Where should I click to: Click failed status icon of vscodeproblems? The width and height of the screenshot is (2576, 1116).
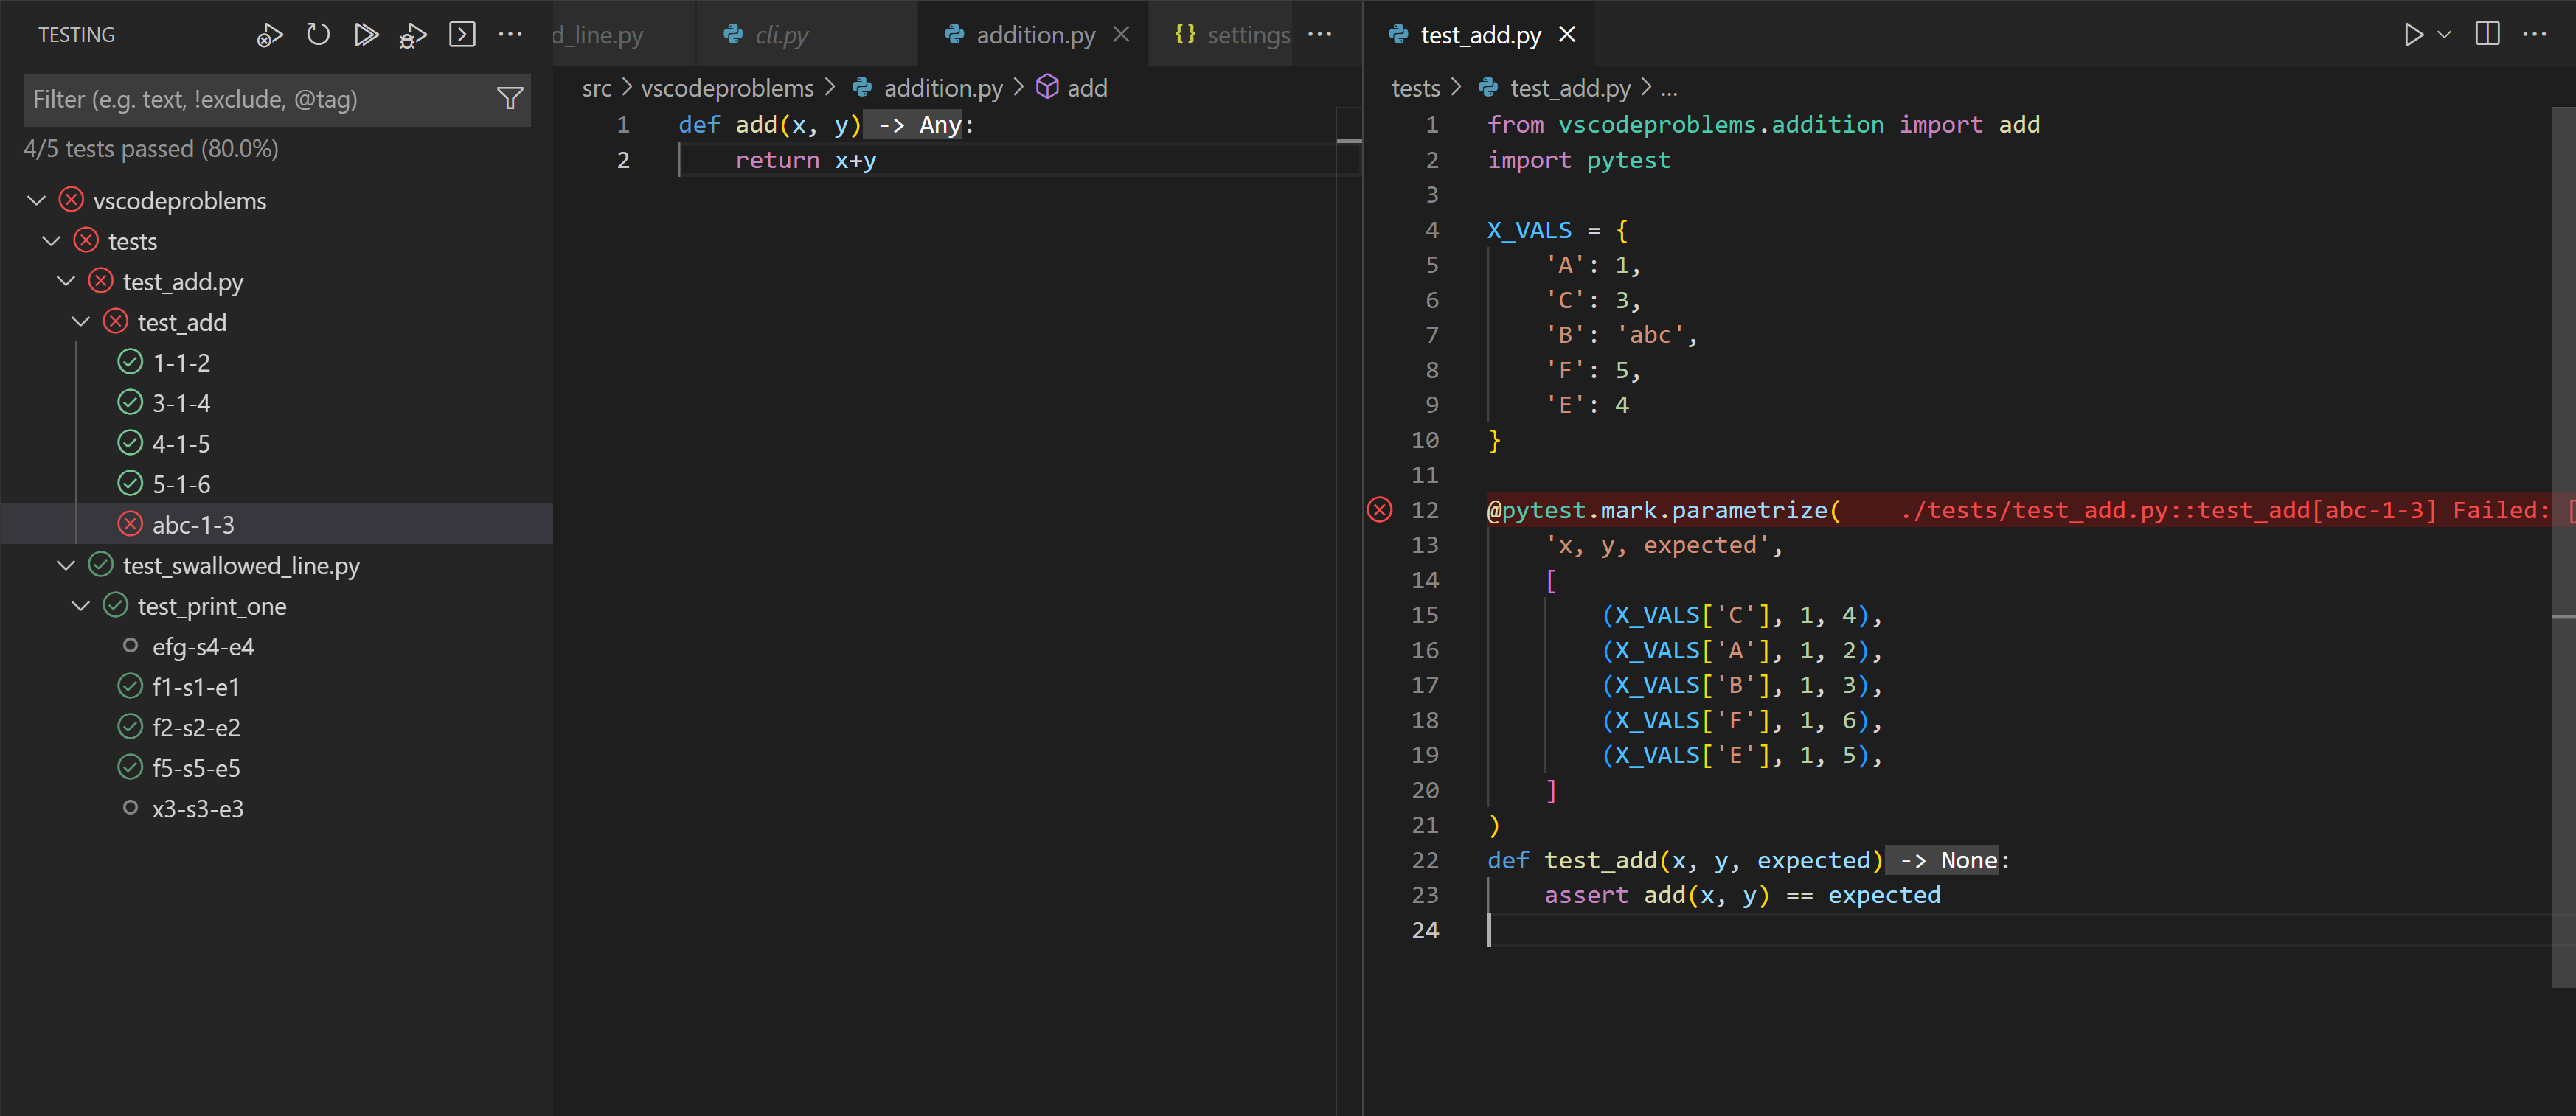(71, 200)
